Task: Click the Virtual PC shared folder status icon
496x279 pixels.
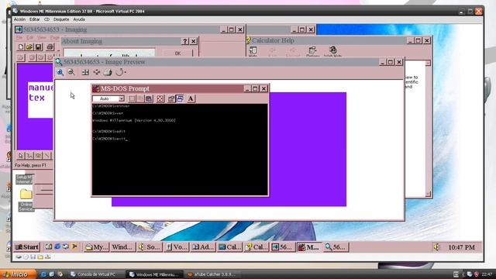Action: point(40,257)
